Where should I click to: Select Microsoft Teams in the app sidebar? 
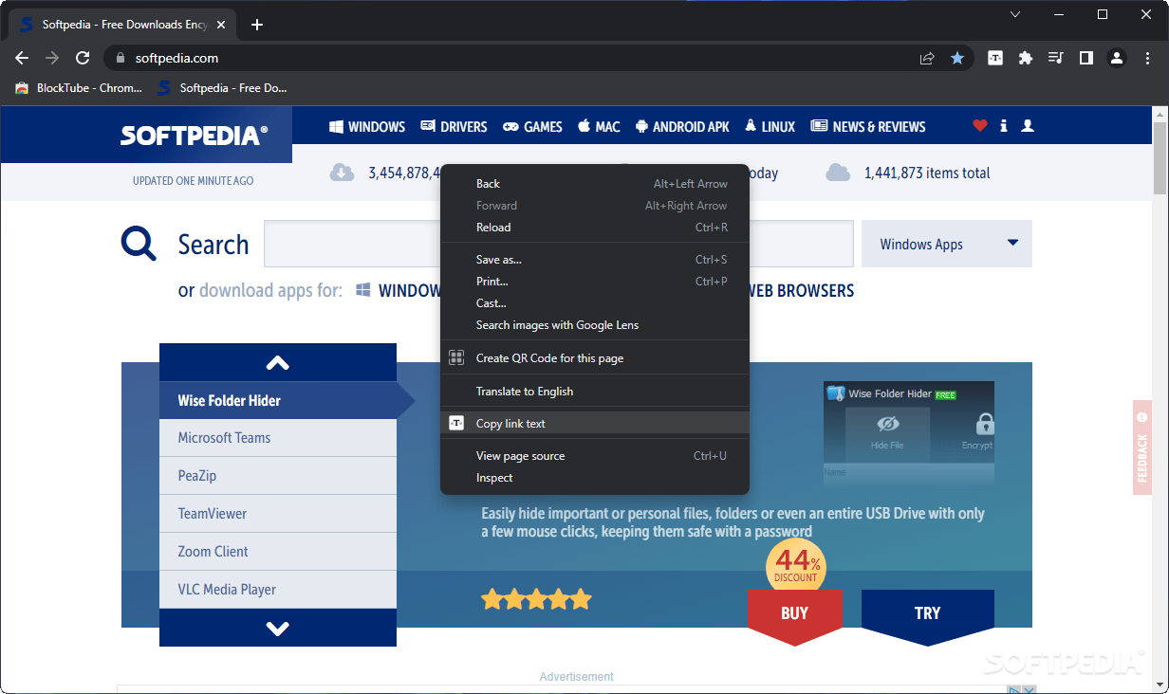click(x=225, y=437)
